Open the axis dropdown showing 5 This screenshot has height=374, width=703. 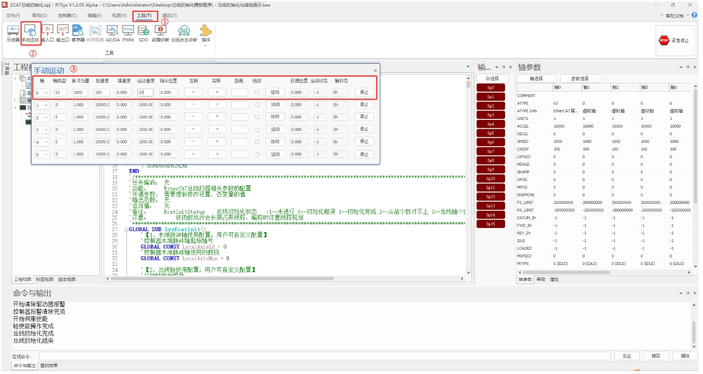pos(42,154)
